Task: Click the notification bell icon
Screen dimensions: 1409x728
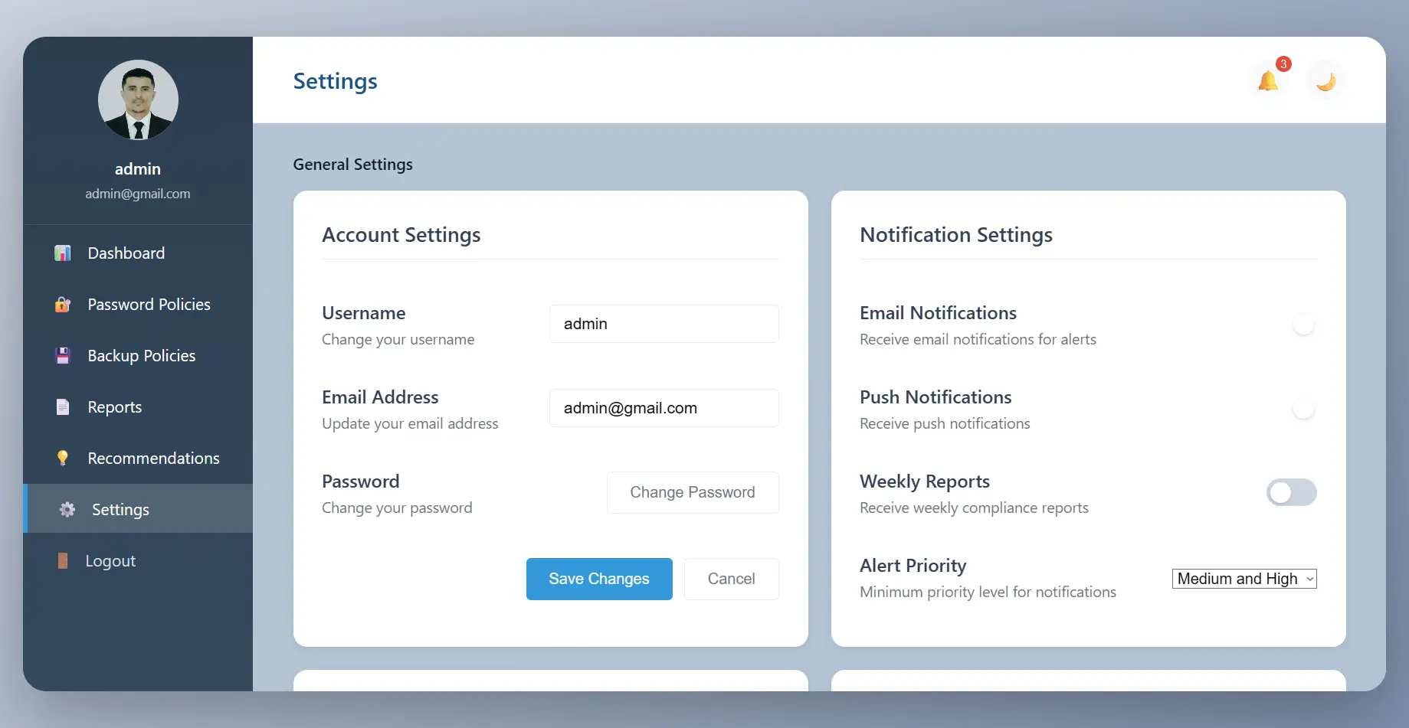Action: 1268,81
